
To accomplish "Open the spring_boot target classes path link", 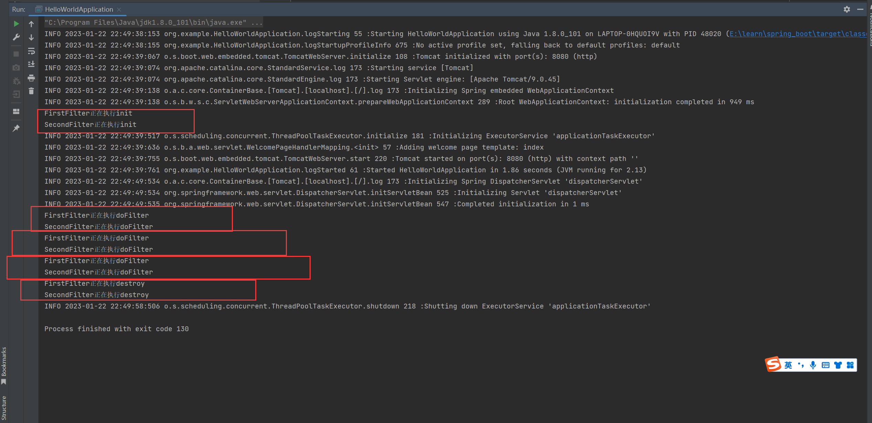I will (797, 34).
